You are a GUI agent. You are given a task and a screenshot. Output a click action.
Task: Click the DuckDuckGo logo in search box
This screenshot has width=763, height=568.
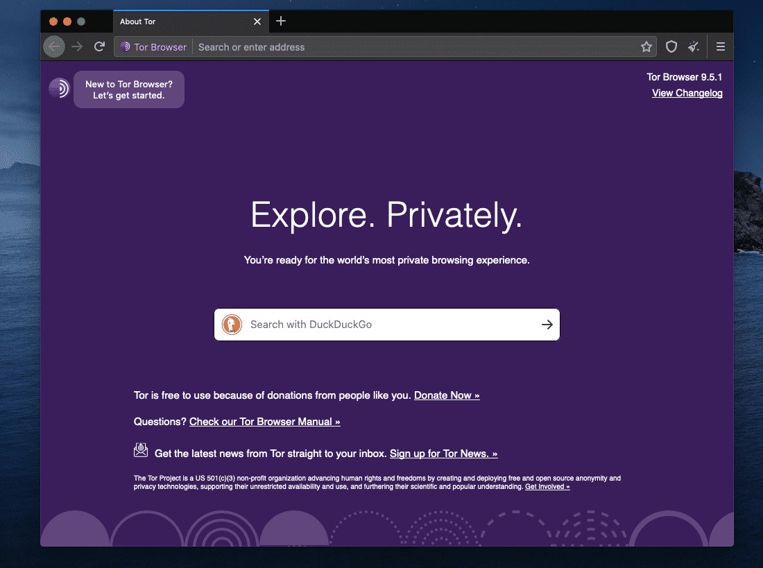[232, 325]
